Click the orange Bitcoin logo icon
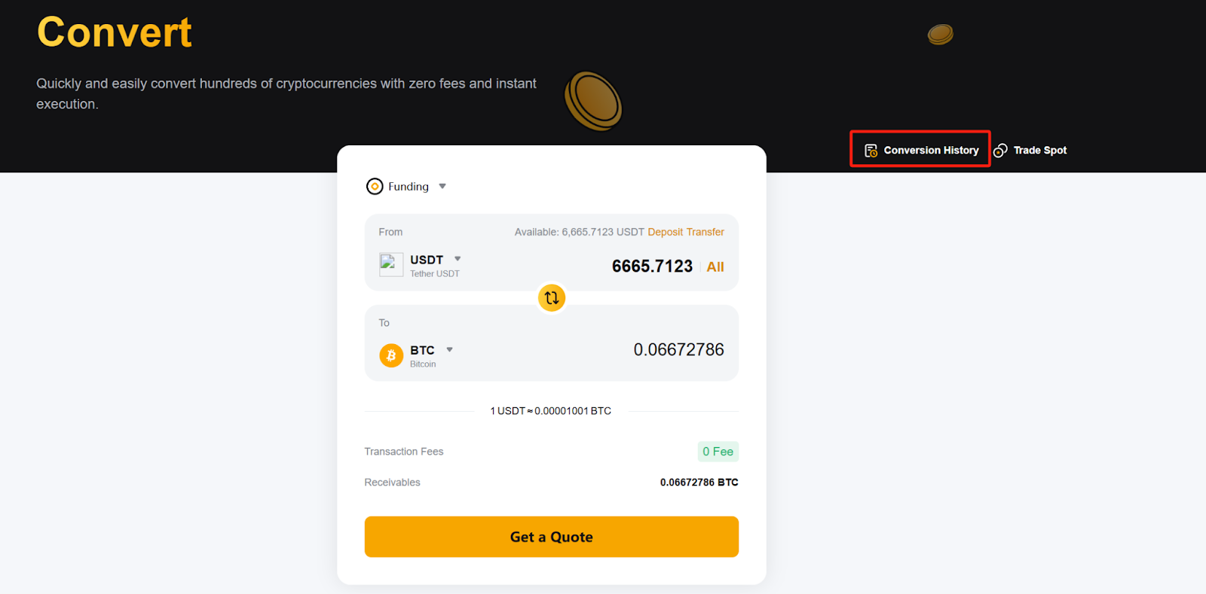 391,355
